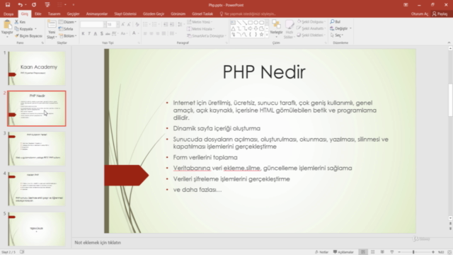Image resolution: width=453 pixels, height=255 pixels.
Task: Open Değiştir (Replace) dropdown
Action: click(x=340, y=28)
